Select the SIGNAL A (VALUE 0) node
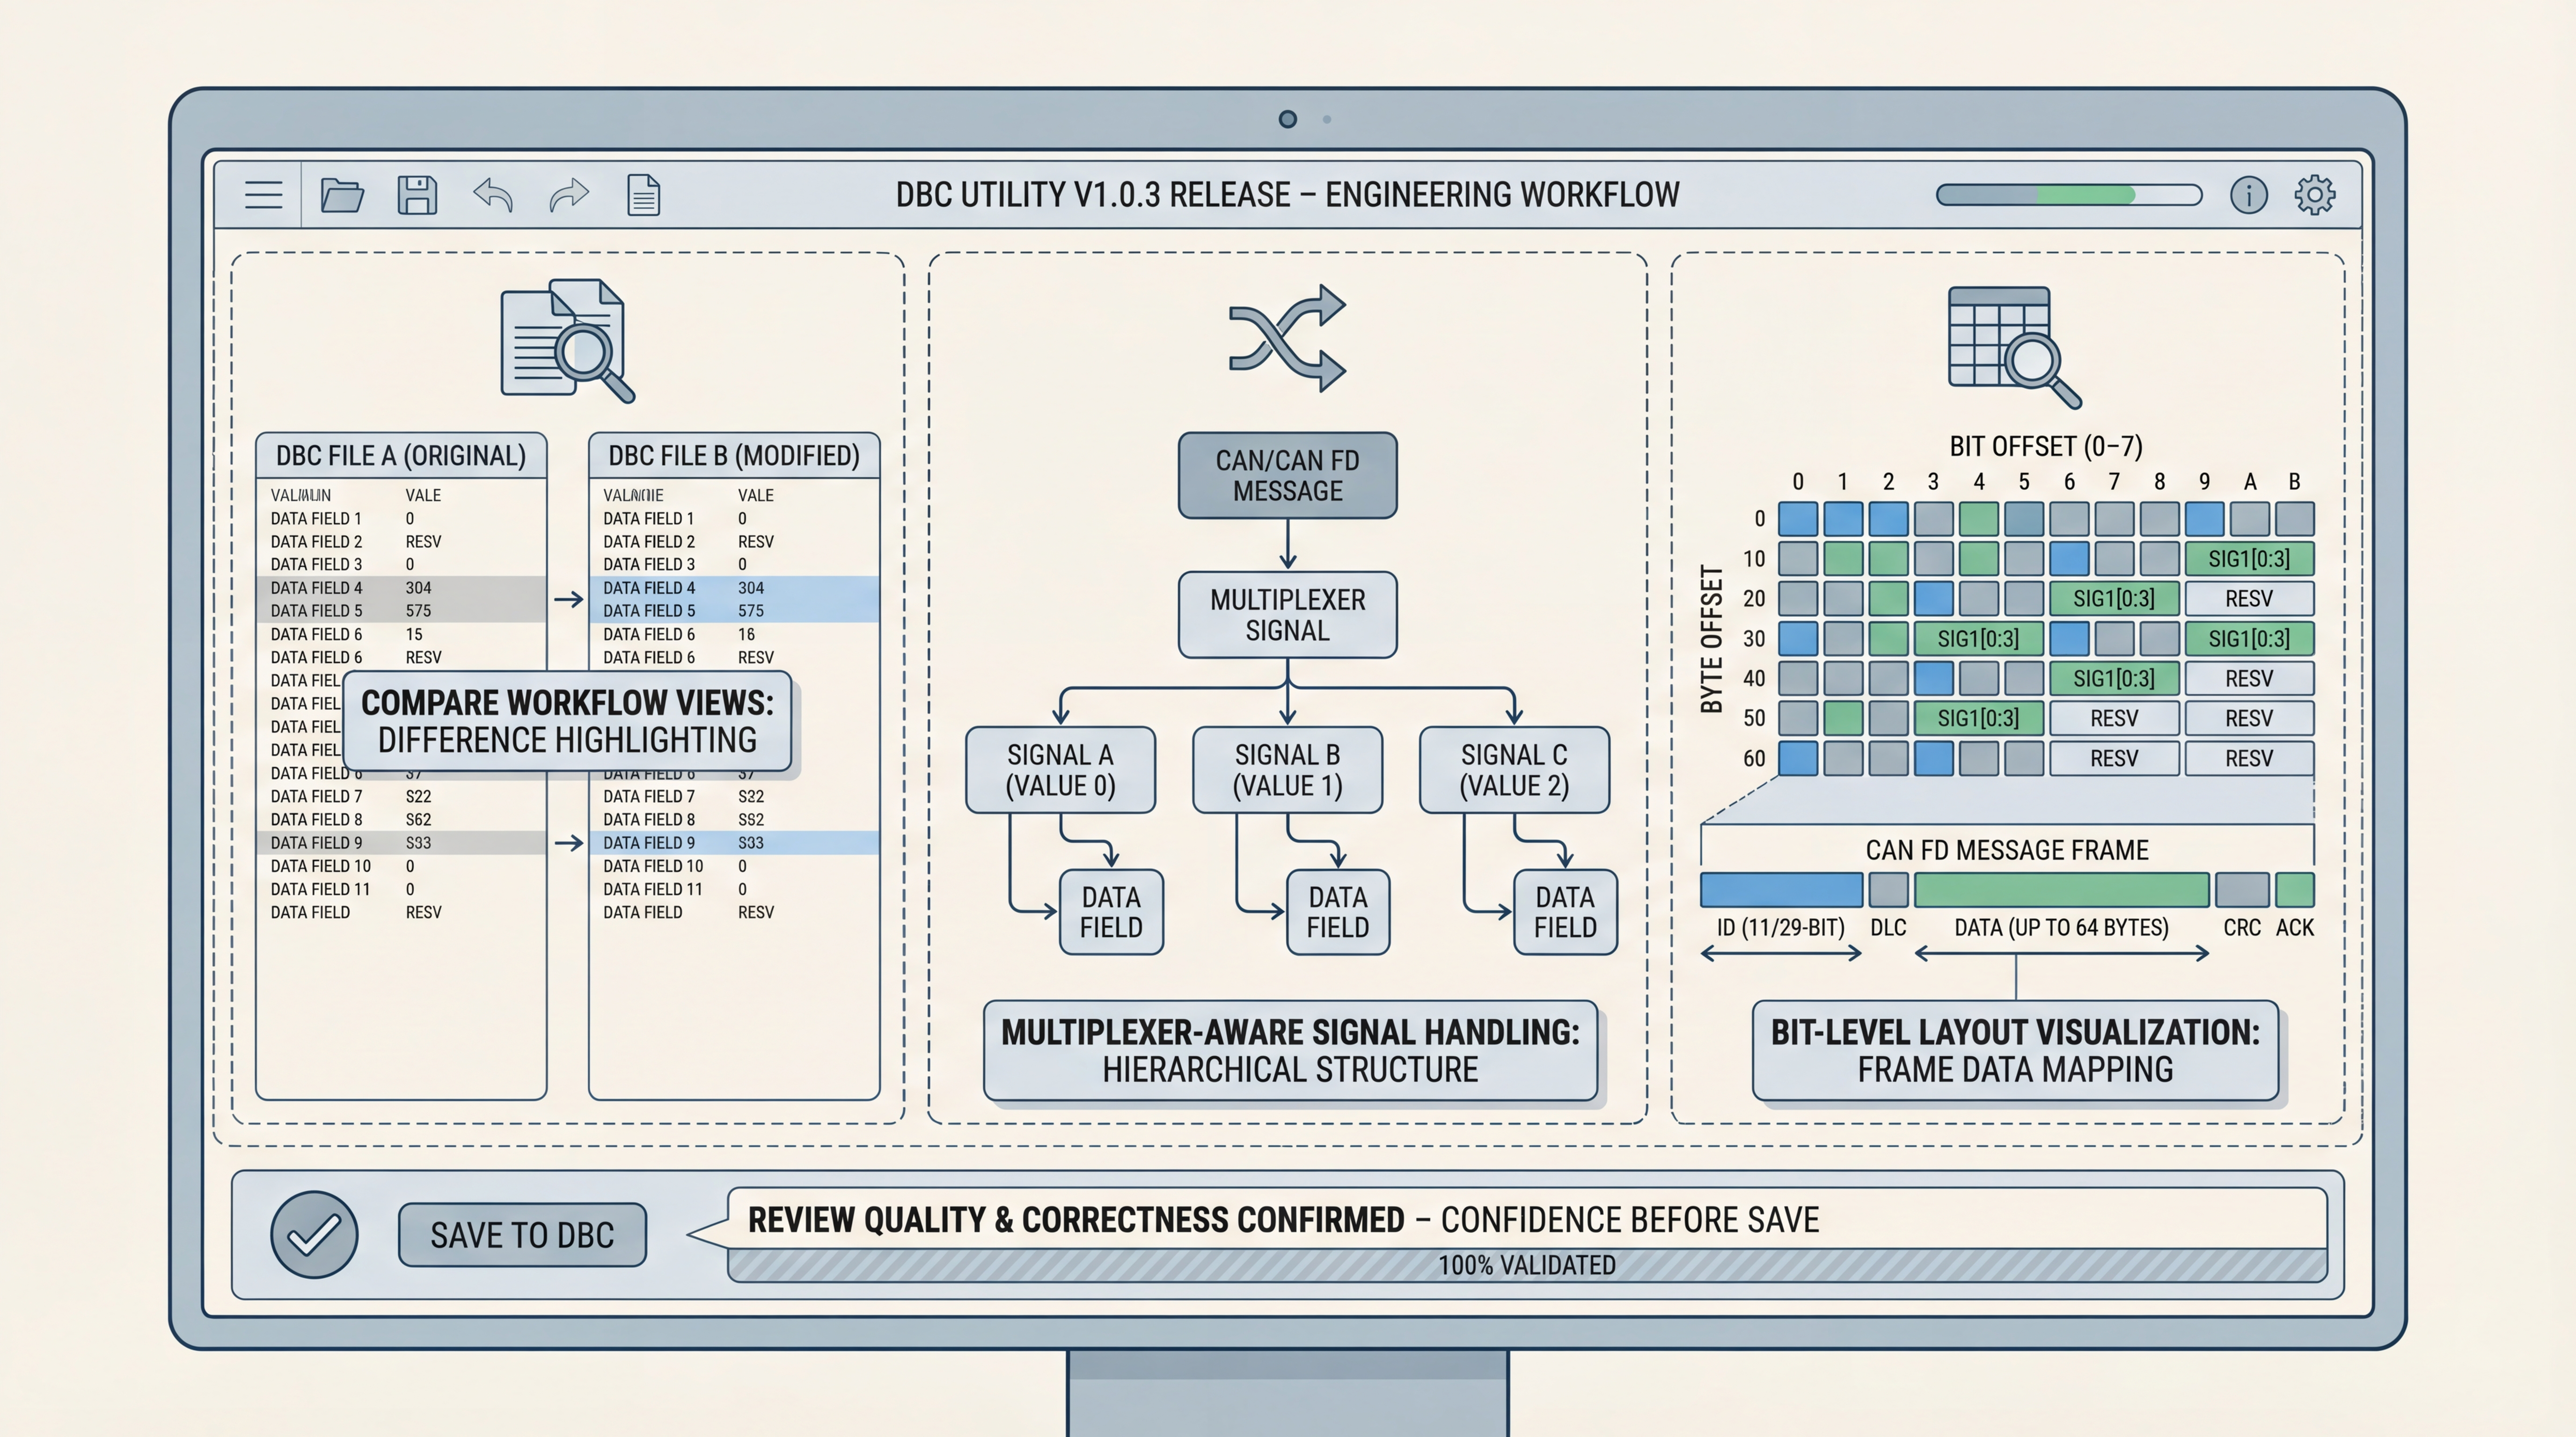Viewport: 2576px width, 1437px height. 1060,769
